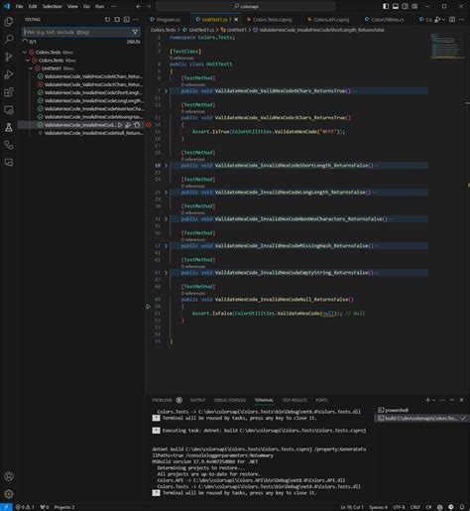This screenshot has height=511, width=470.
Task: Click Show Output icon in Testing header
Action: click(x=127, y=20)
